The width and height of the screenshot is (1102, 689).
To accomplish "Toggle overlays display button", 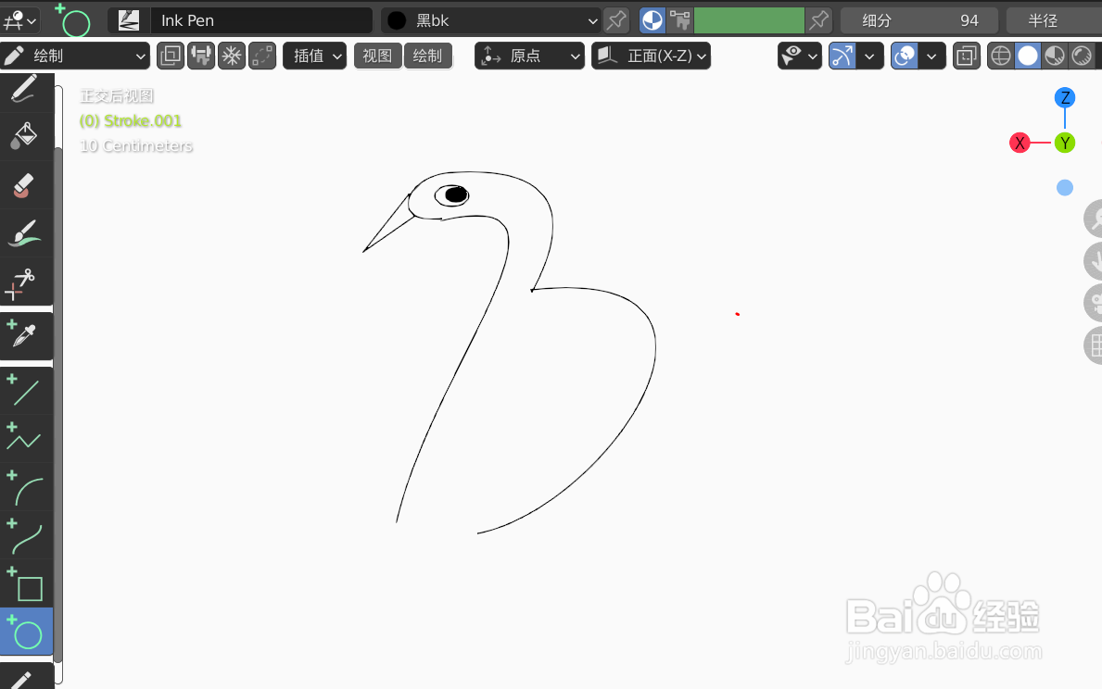I will tap(904, 56).
